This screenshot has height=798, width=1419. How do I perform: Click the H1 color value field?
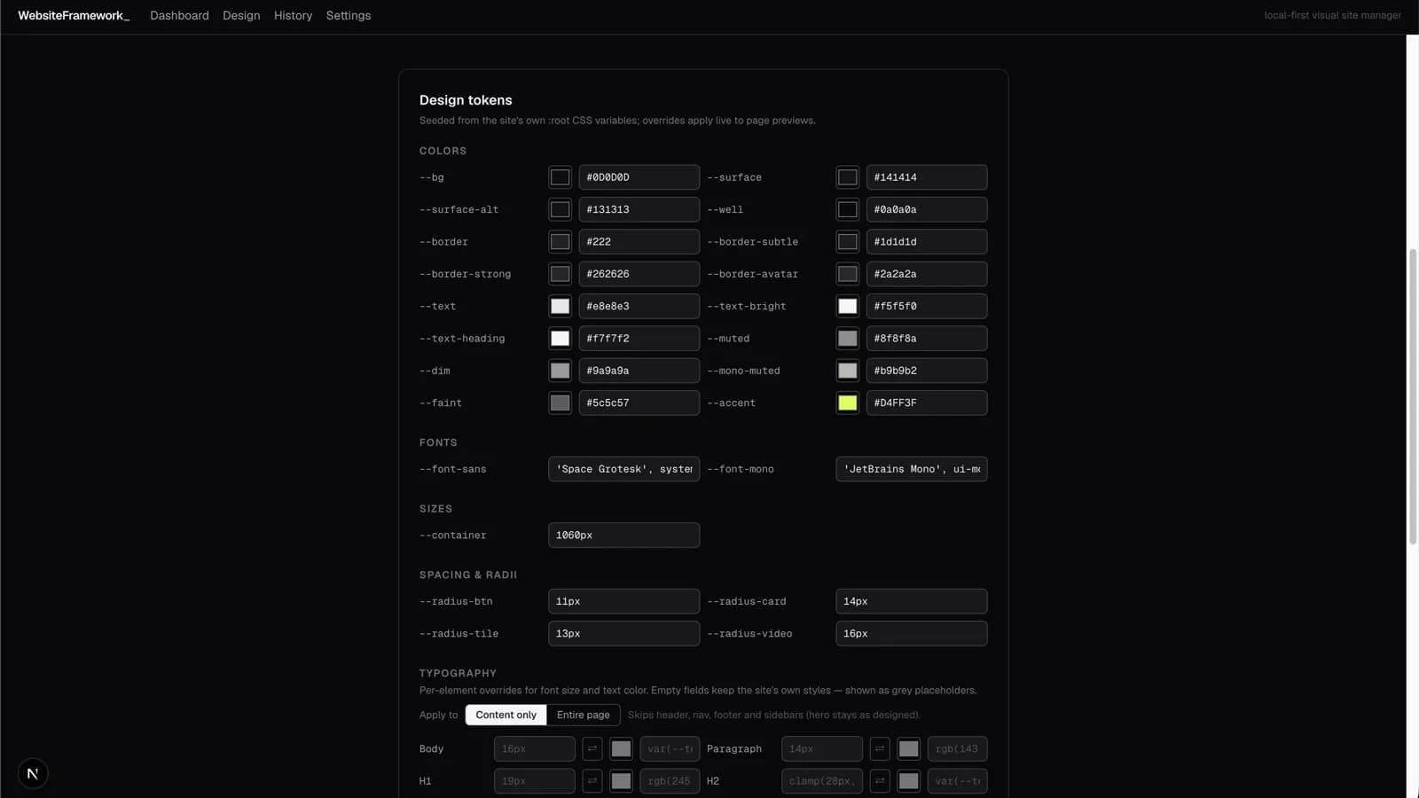point(670,781)
